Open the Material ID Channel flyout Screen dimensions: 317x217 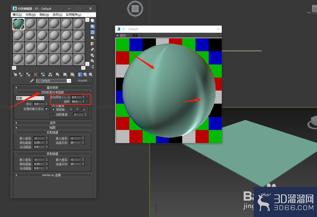(x=65, y=75)
